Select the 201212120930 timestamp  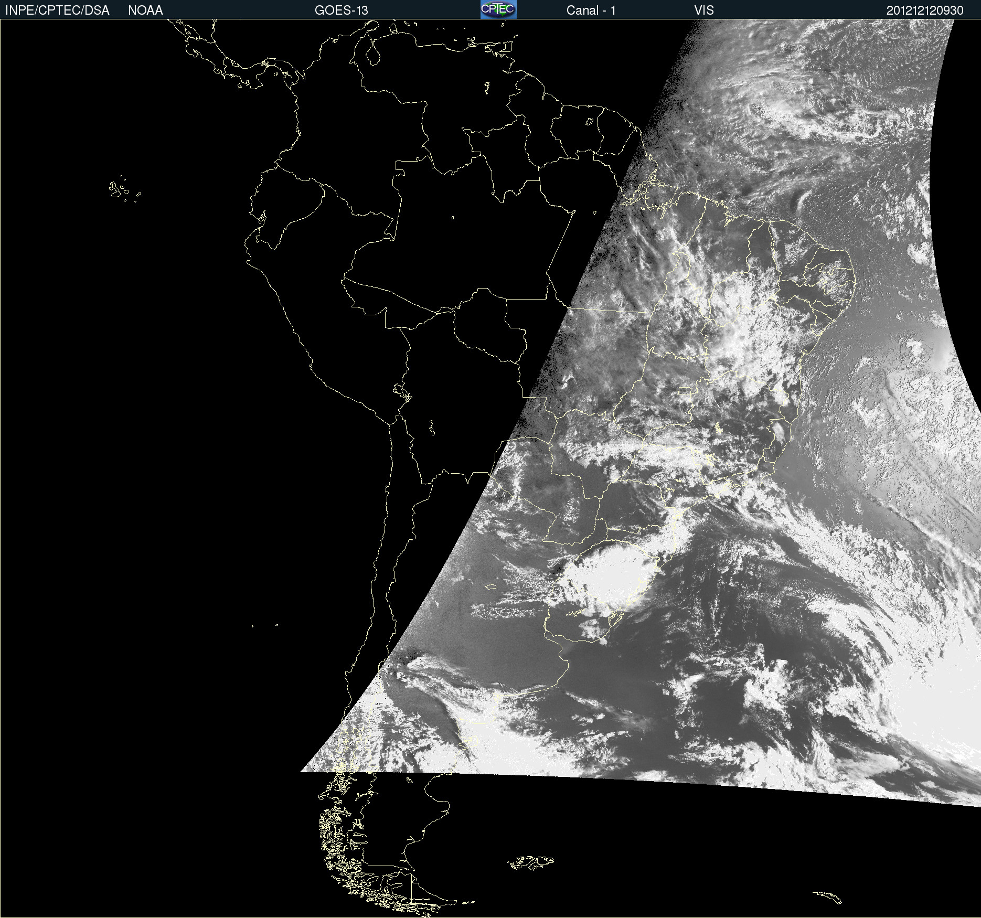click(925, 10)
